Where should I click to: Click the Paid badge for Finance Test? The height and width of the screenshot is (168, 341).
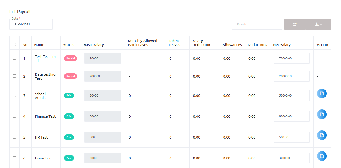click(69, 116)
